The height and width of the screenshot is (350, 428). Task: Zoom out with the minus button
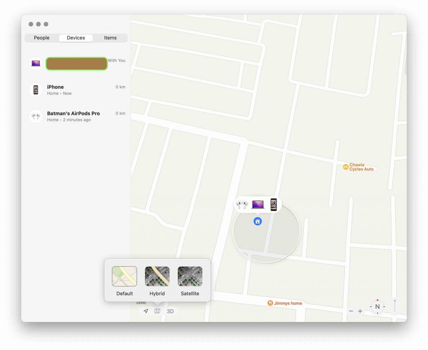(351, 311)
